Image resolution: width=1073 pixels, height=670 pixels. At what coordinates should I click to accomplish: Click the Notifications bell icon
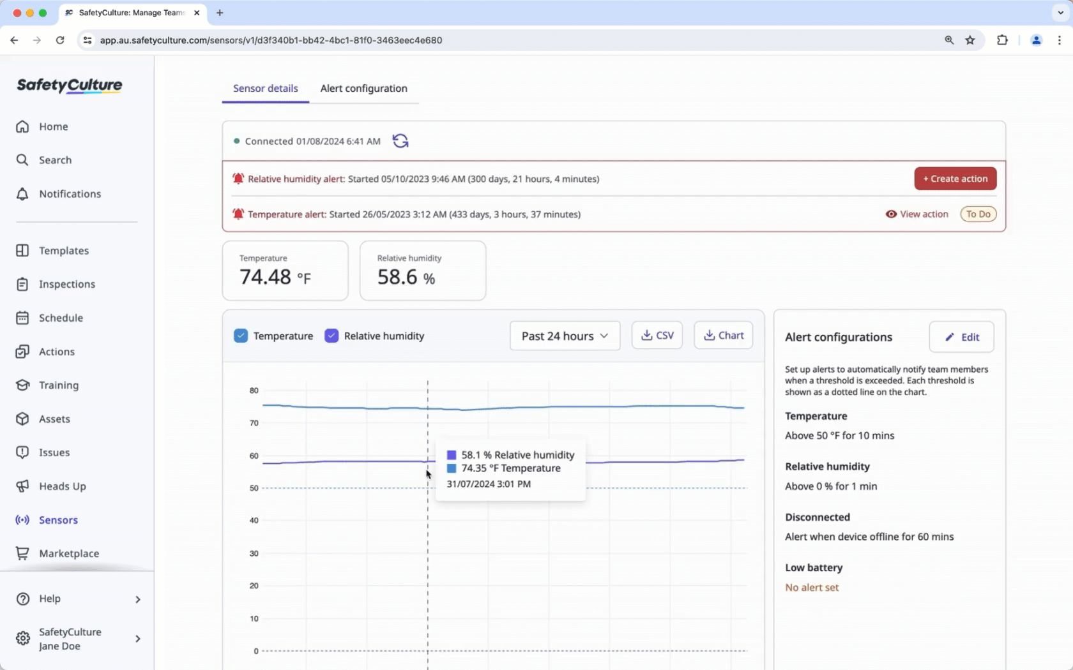tap(22, 194)
